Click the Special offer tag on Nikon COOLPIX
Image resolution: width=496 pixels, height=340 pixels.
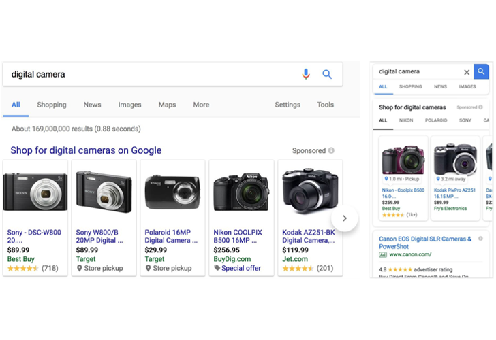241,268
